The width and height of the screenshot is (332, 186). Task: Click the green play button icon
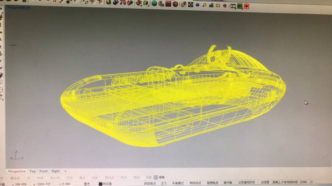point(240,6)
